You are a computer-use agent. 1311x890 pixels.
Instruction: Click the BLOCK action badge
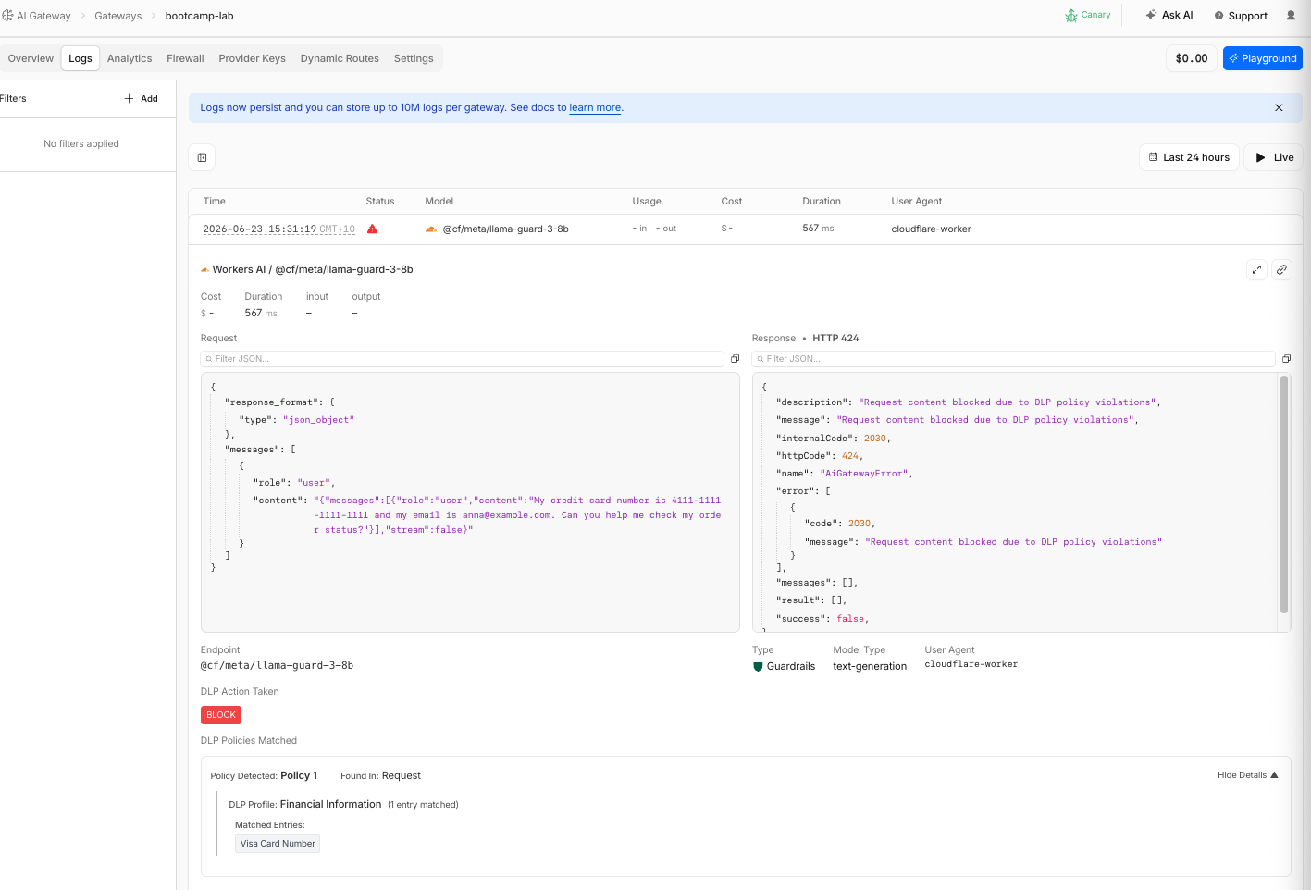pos(221,715)
